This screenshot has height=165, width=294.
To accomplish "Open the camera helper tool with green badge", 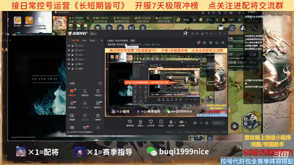I will click(x=98, y=105).
